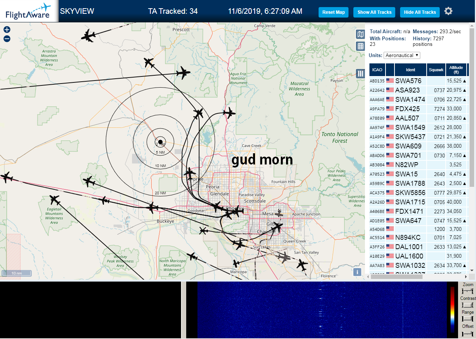
Task: Sort table by Ident column header
Action: pos(410,70)
